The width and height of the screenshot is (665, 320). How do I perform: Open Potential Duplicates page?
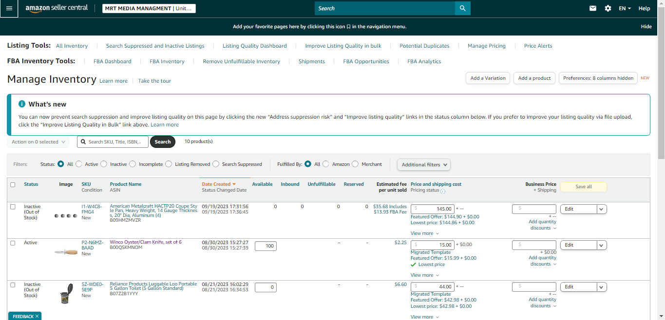425,46
